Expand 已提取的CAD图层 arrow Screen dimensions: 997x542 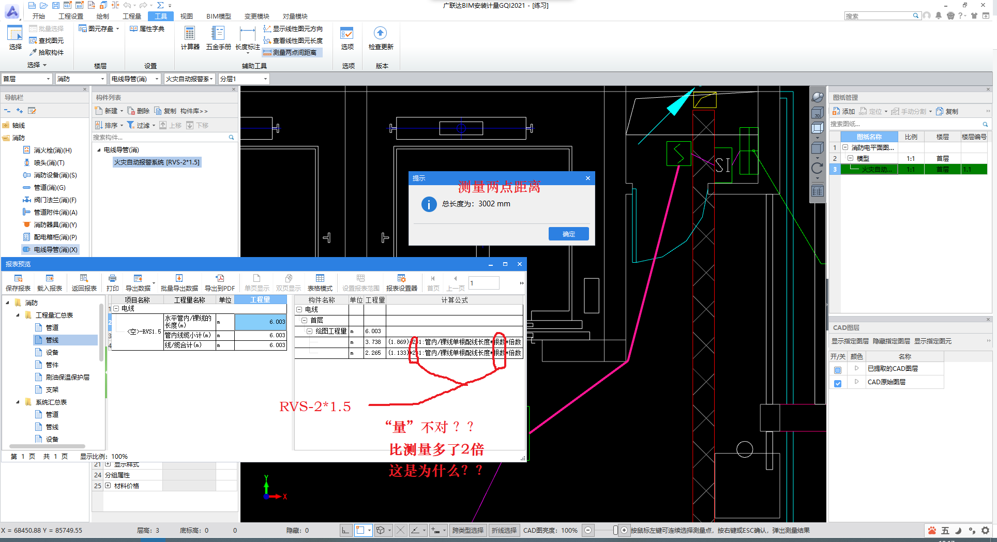coord(857,368)
